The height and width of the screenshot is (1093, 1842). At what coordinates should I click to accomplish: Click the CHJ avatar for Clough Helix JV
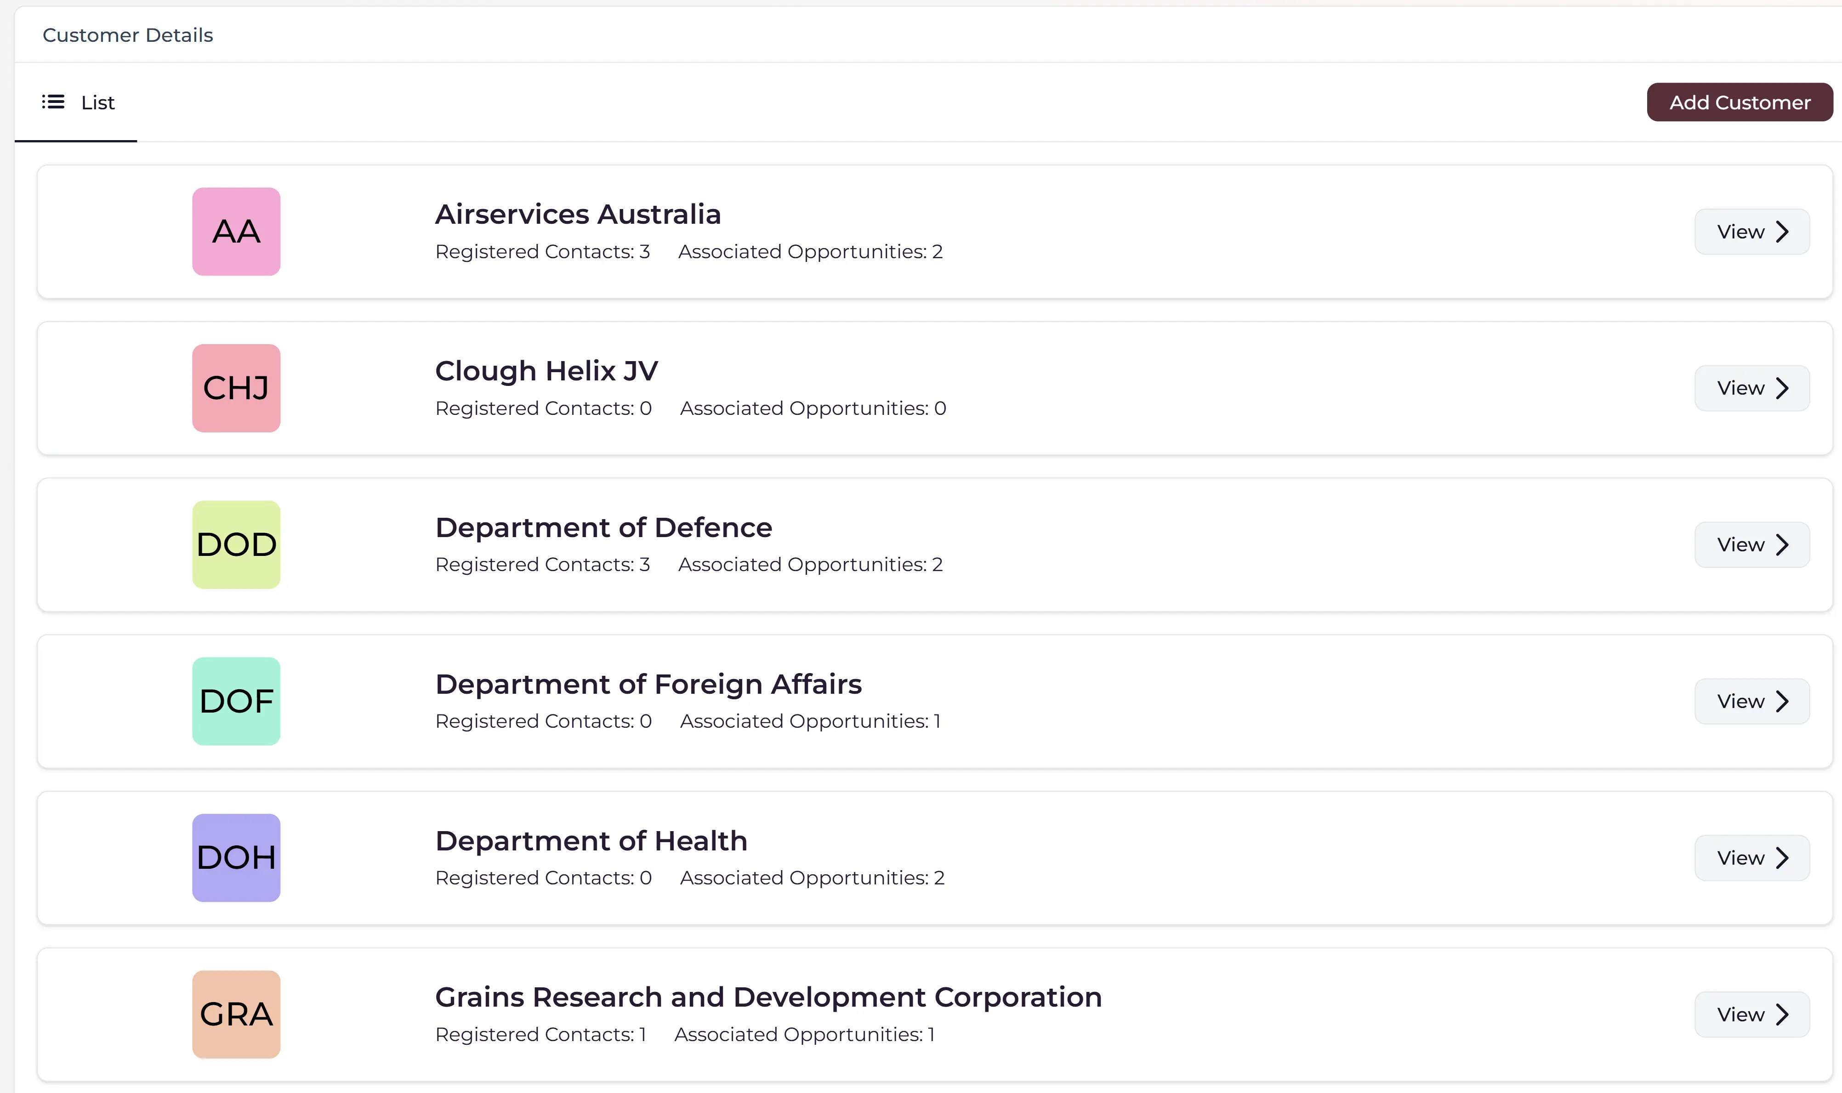click(x=236, y=388)
